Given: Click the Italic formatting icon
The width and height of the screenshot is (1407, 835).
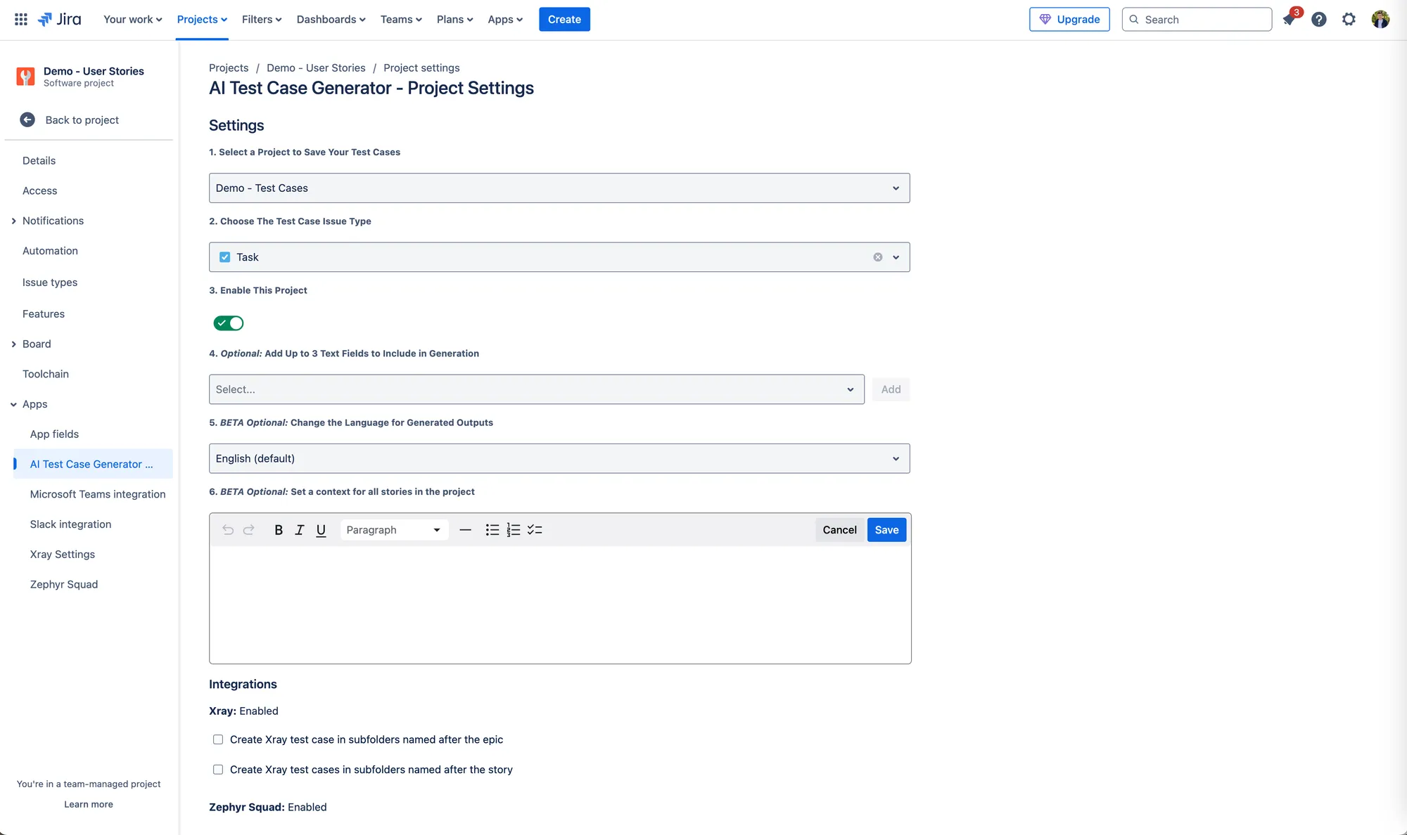Looking at the screenshot, I should [x=300, y=530].
